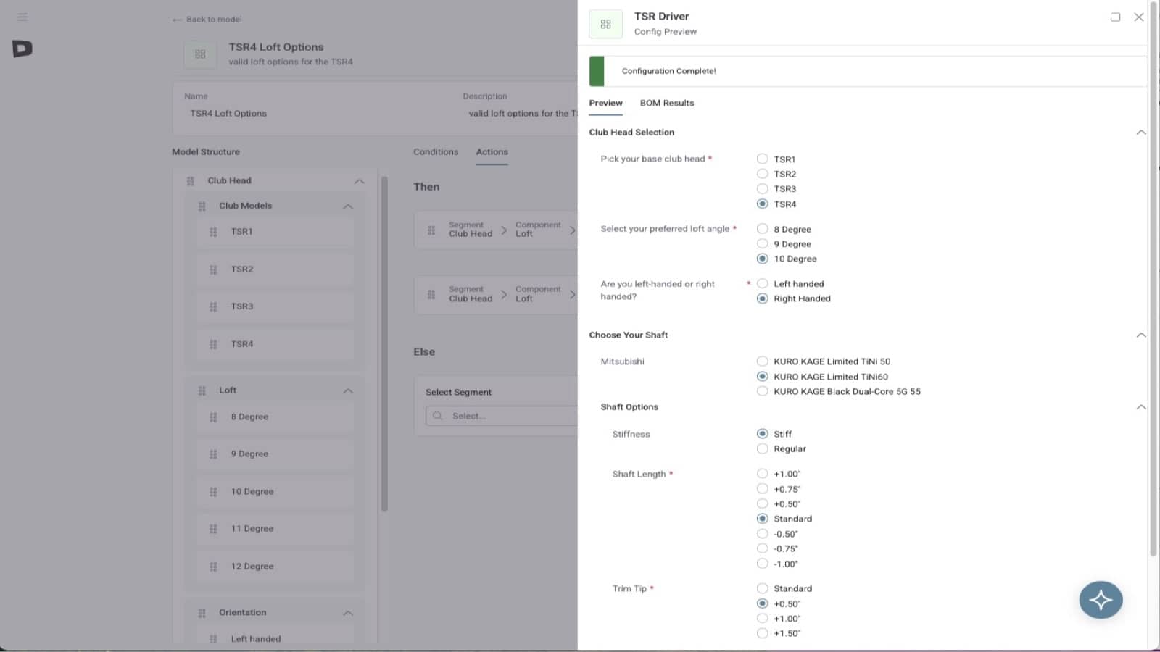The height and width of the screenshot is (652, 1160).
Task: Click the green Configuration Complete progress bar
Action: pos(598,70)
